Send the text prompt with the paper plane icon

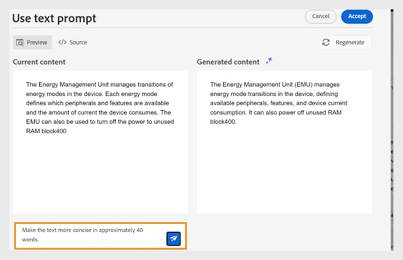173,239
